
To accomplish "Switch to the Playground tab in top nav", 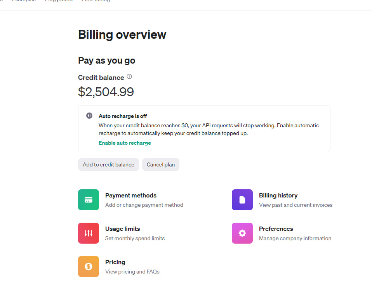I will pyautogui.click(x=59, y=1).
